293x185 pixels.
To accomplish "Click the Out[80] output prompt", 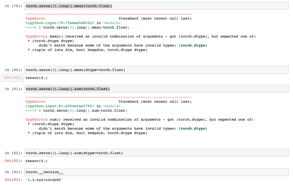I will (13, 78).
